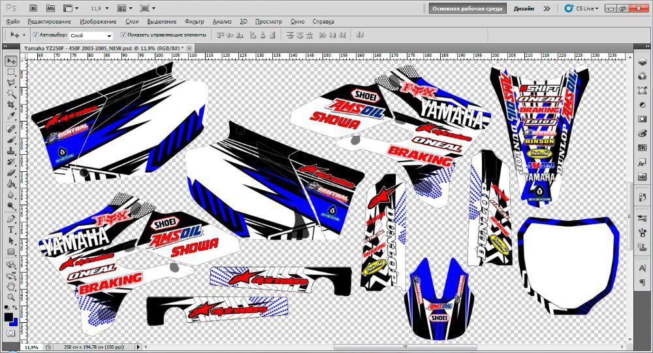Select the Crop tool
Image resolution: width=653 pixels, height=353 pixels.
(x=11, y=105)
